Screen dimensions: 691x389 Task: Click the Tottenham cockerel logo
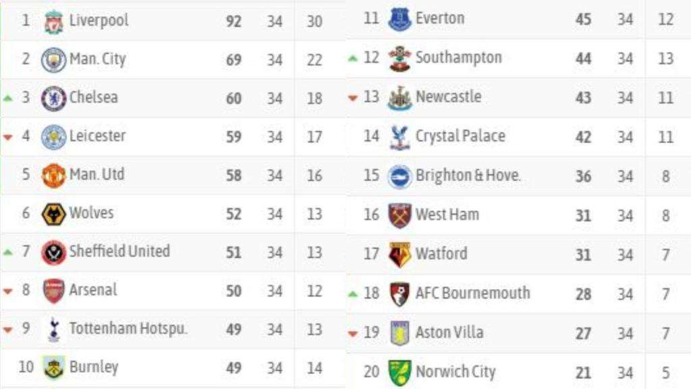pos(54,330)
